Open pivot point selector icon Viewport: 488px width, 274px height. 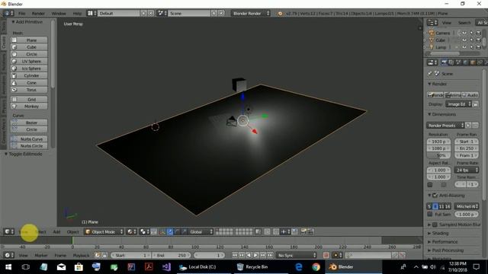[144, 231]
